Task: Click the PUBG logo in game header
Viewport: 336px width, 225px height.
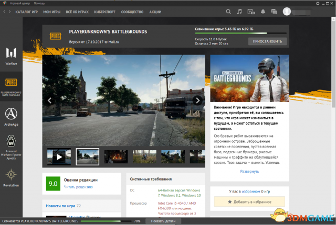Action: coord(56,36)
